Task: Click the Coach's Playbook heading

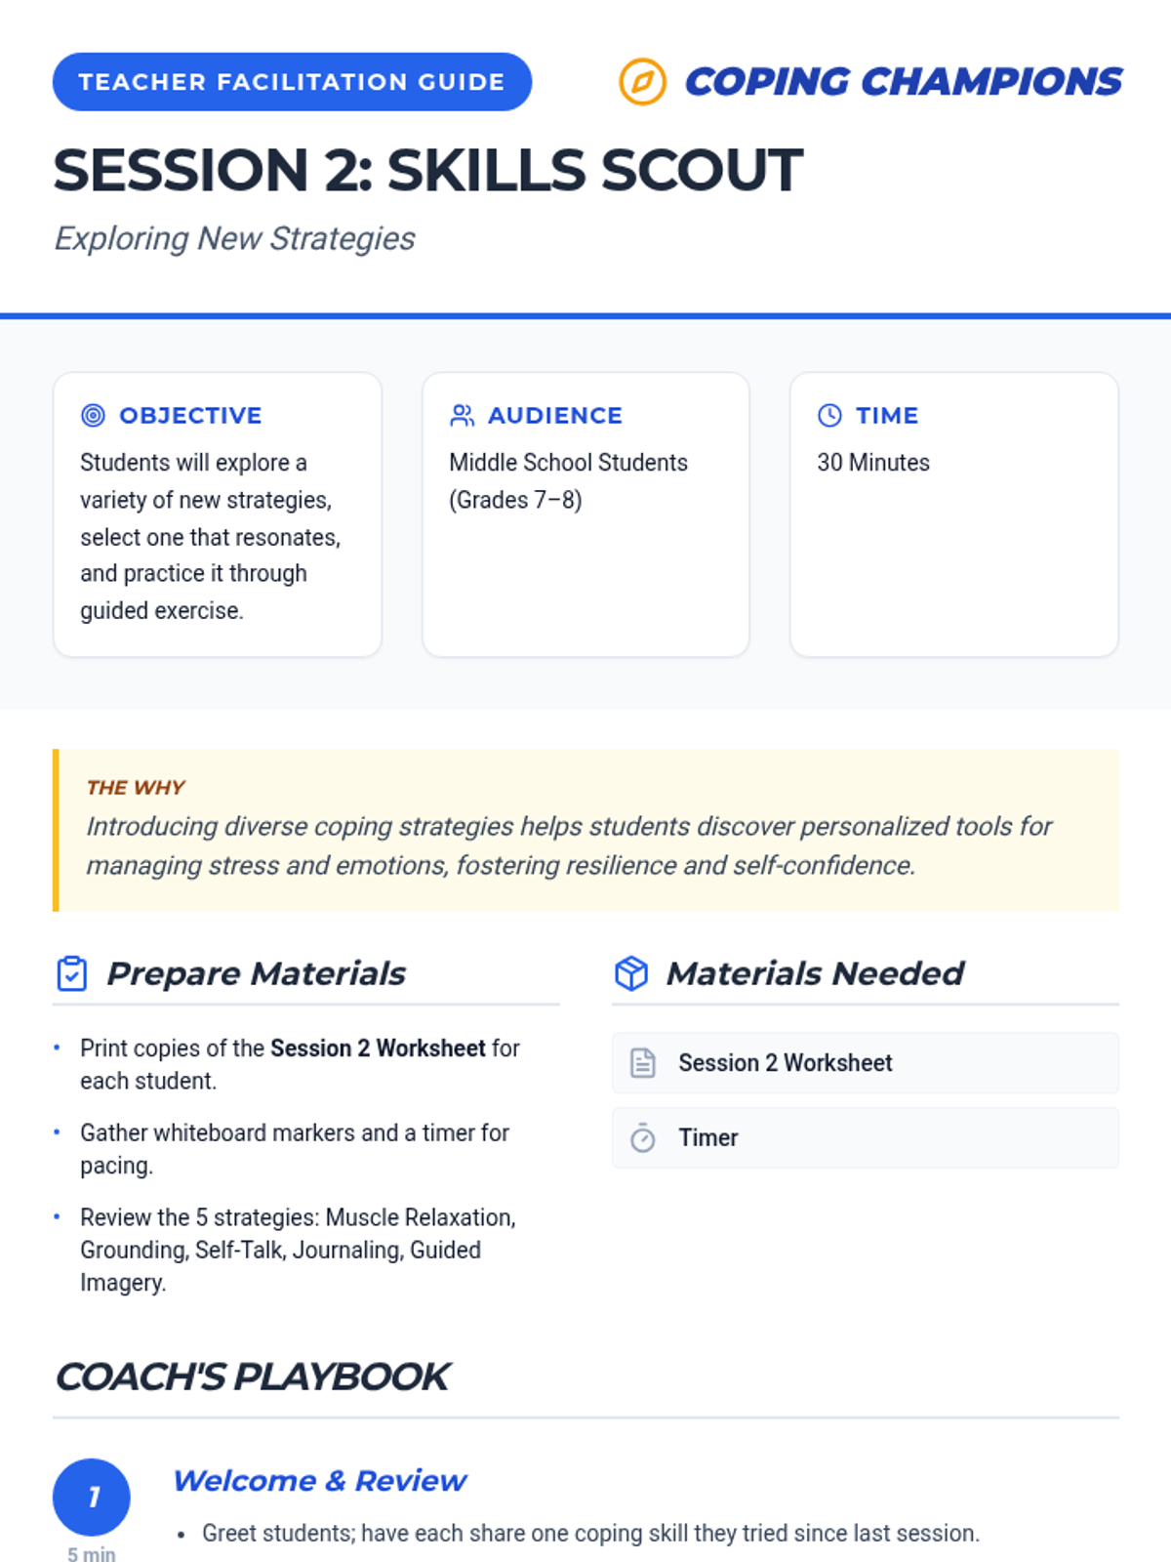Action: (x=252, y=1377)
